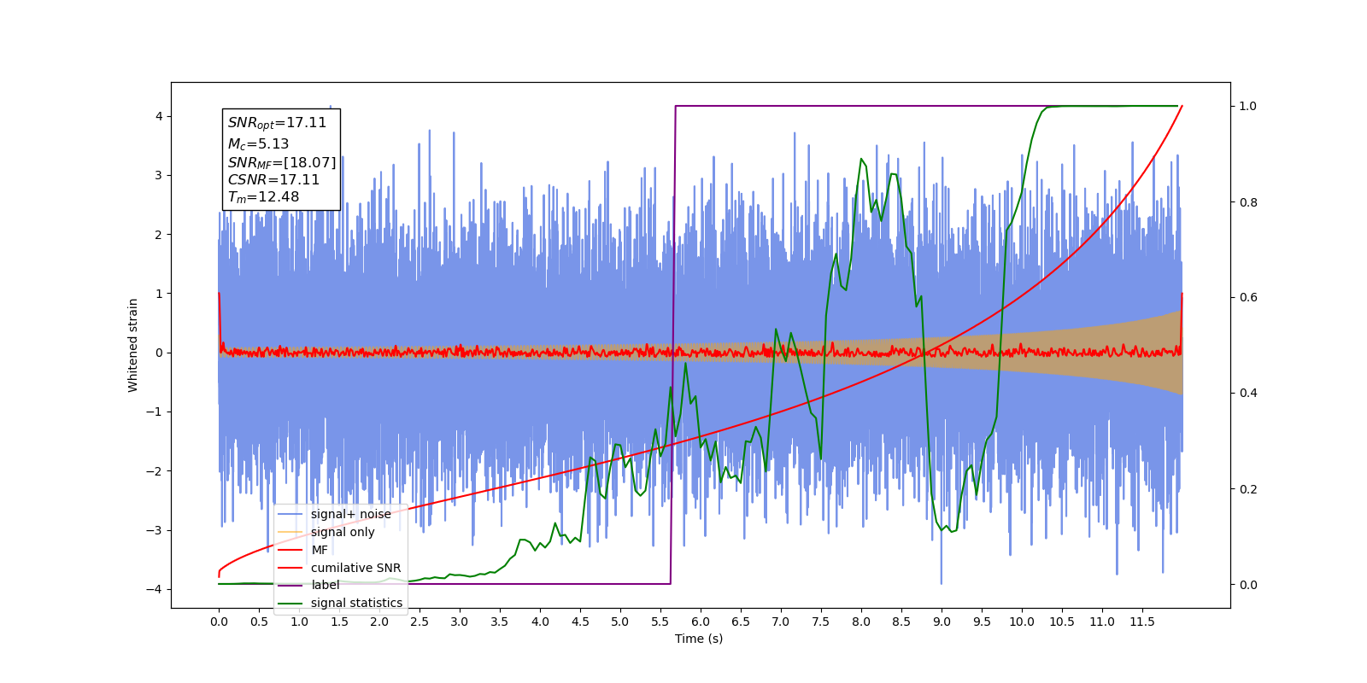
Task: Click the SNRMF=[18.07] annotation text
Action: [x=282, y=162]
